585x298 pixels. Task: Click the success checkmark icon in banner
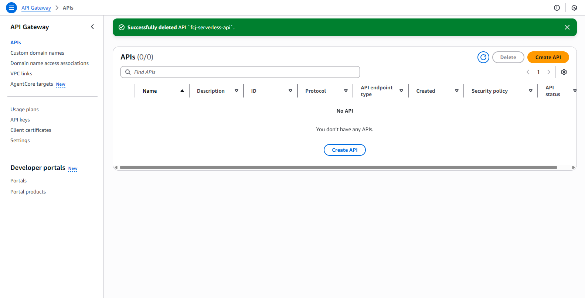click(x=122, y=27)
